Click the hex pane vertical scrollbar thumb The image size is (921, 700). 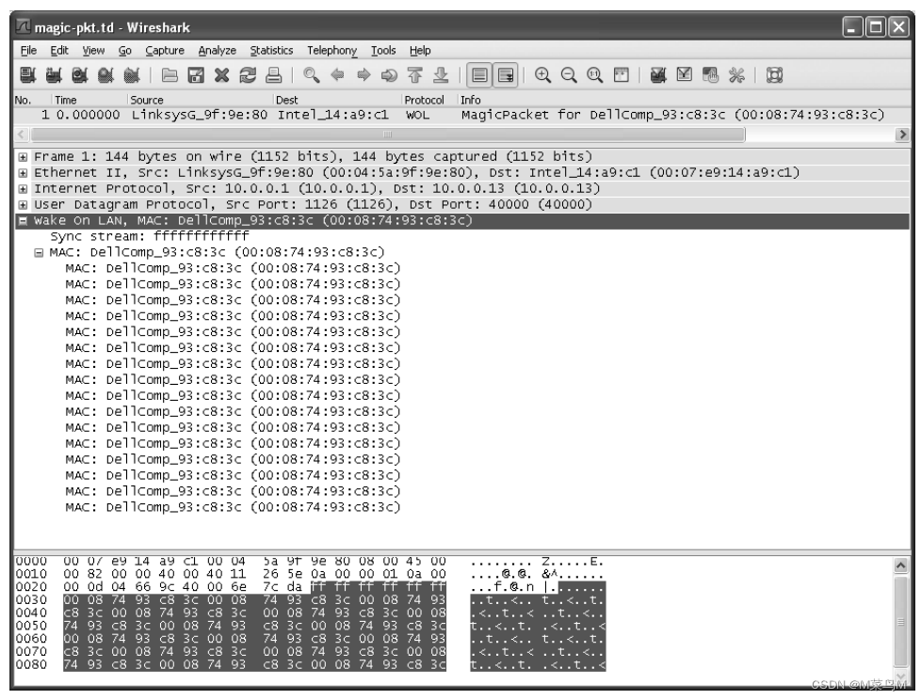901,622
